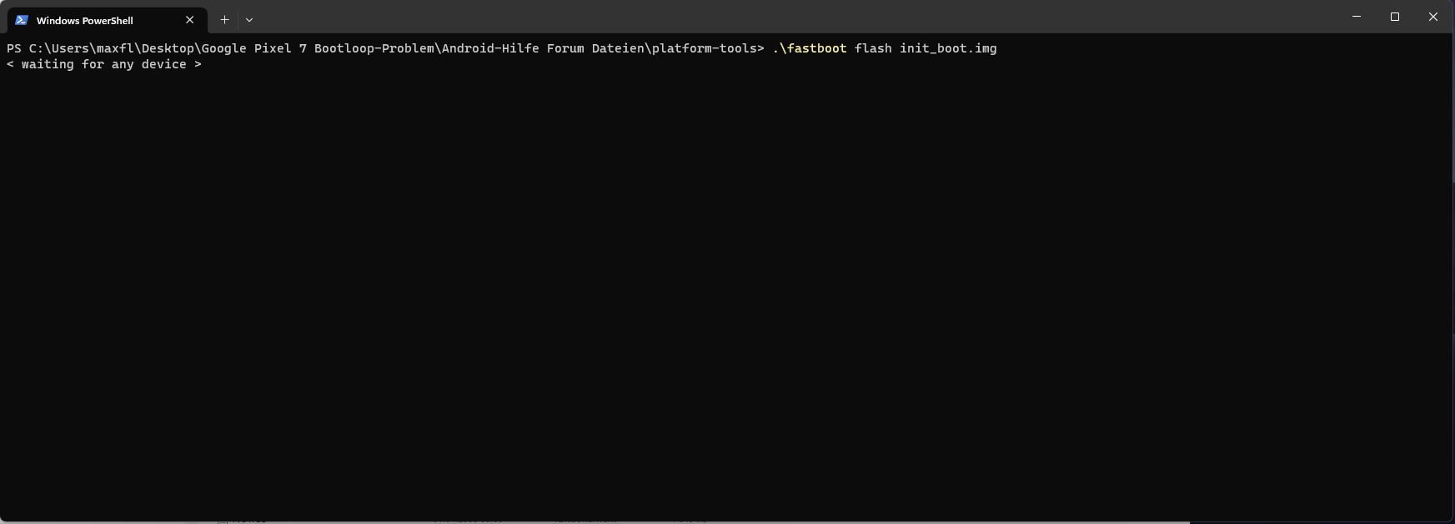Click "Desktop" in the prompt path
The height and width of the screenshot is (524, 1455).
point(168,48)
